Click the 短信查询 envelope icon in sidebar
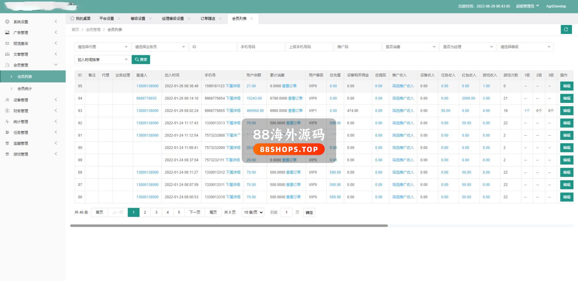The width and height of the screenshot is (578, 281). [7, 43]
